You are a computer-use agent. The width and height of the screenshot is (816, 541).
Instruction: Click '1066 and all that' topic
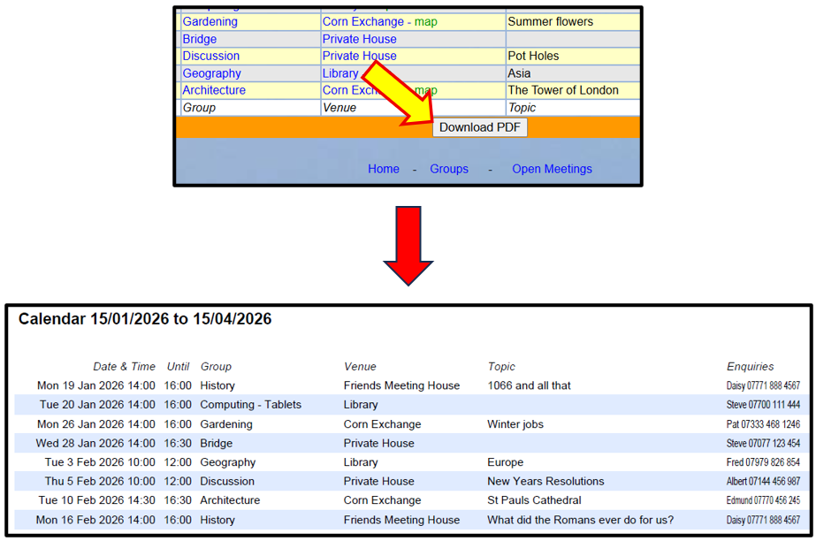tap(529, 386)
